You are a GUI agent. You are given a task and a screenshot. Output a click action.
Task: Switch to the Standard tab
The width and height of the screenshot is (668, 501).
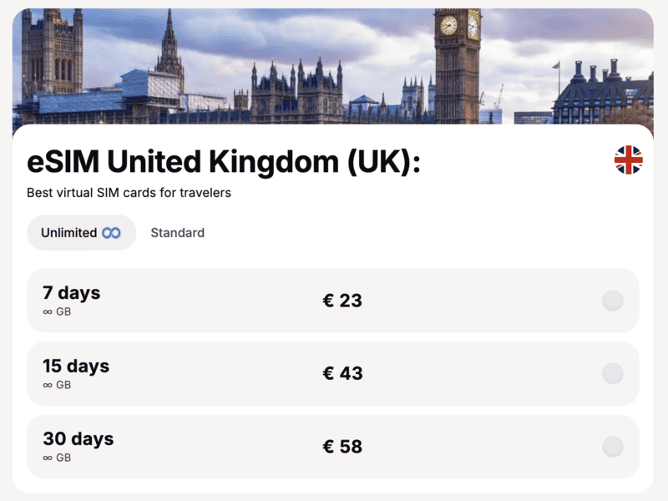click(177, 233)
